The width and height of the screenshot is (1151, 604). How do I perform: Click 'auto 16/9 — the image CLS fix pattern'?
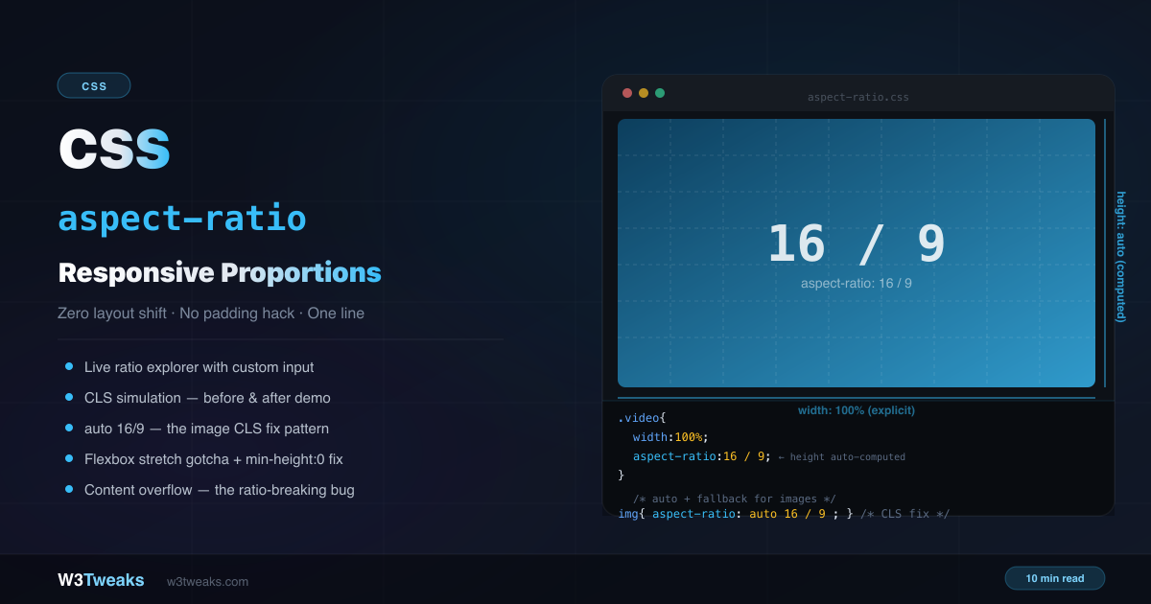[x=206, y=429]
